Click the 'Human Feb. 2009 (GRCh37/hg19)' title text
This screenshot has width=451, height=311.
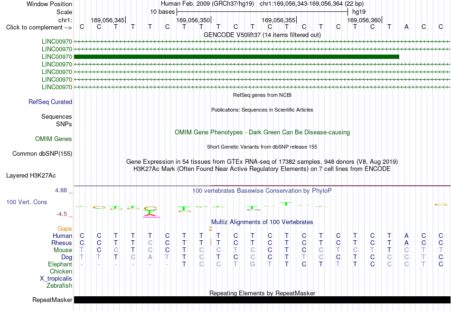pos(207,4)
